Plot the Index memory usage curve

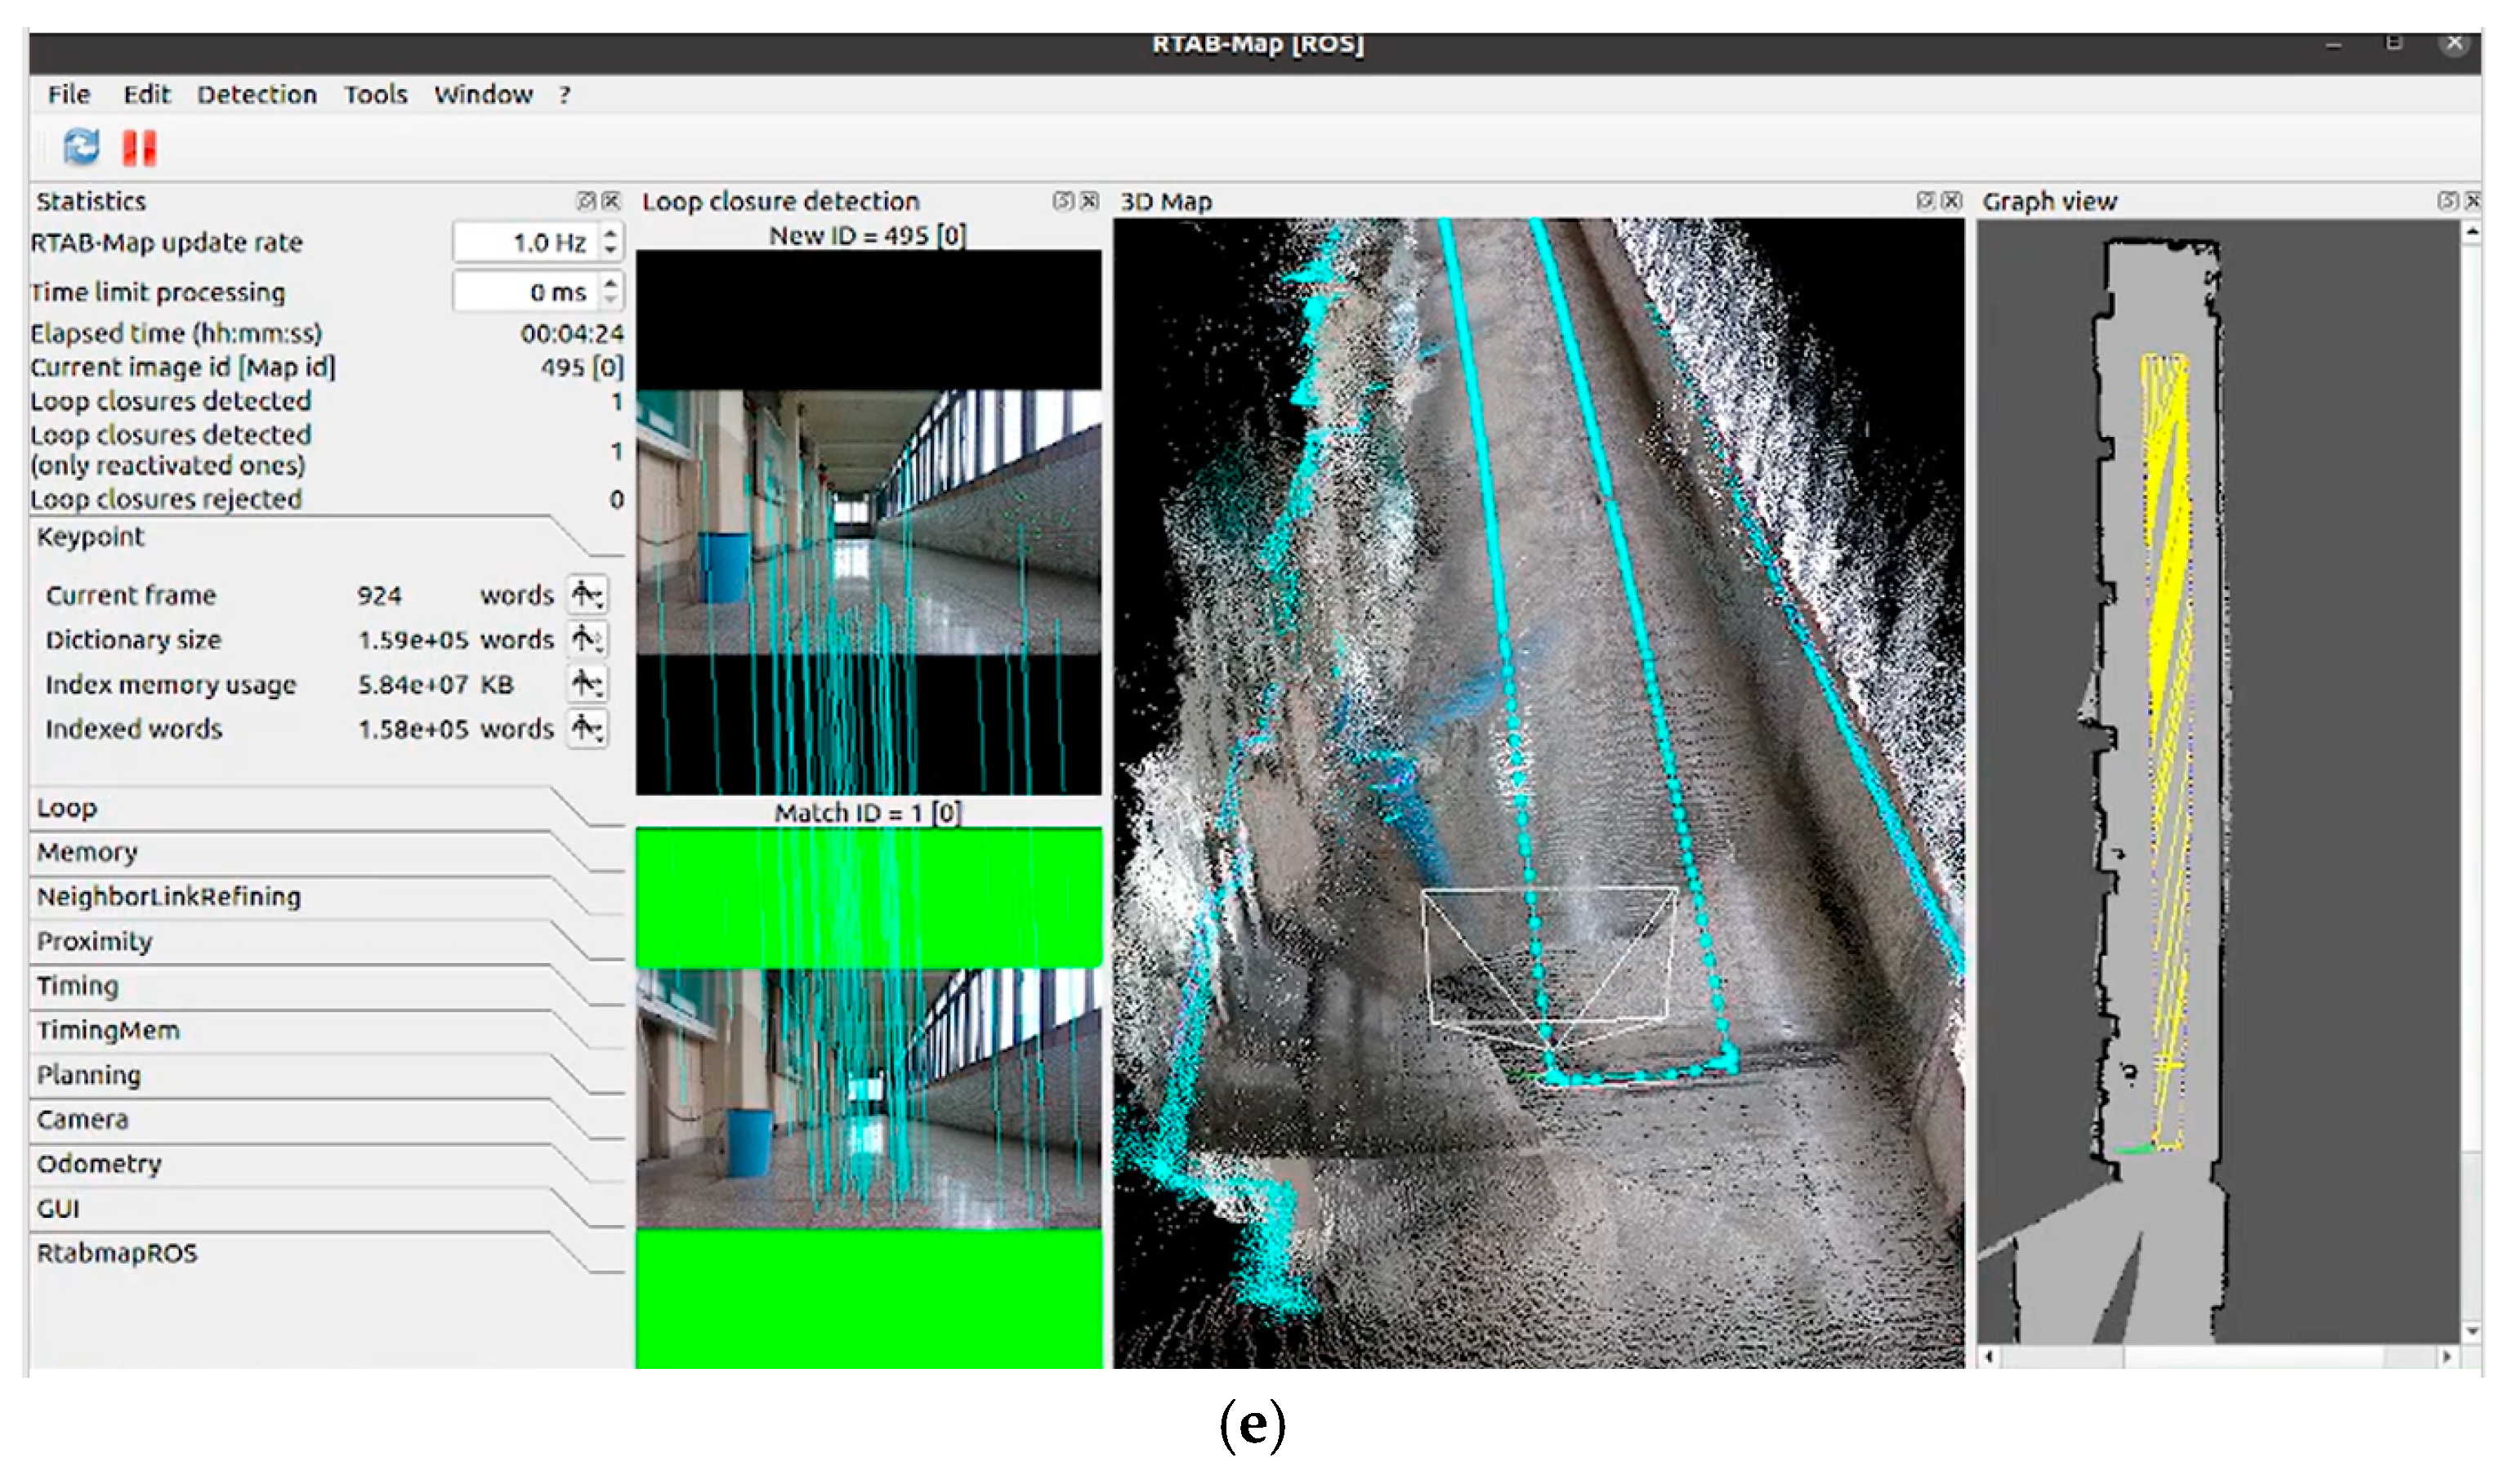(x=587, y=684)
